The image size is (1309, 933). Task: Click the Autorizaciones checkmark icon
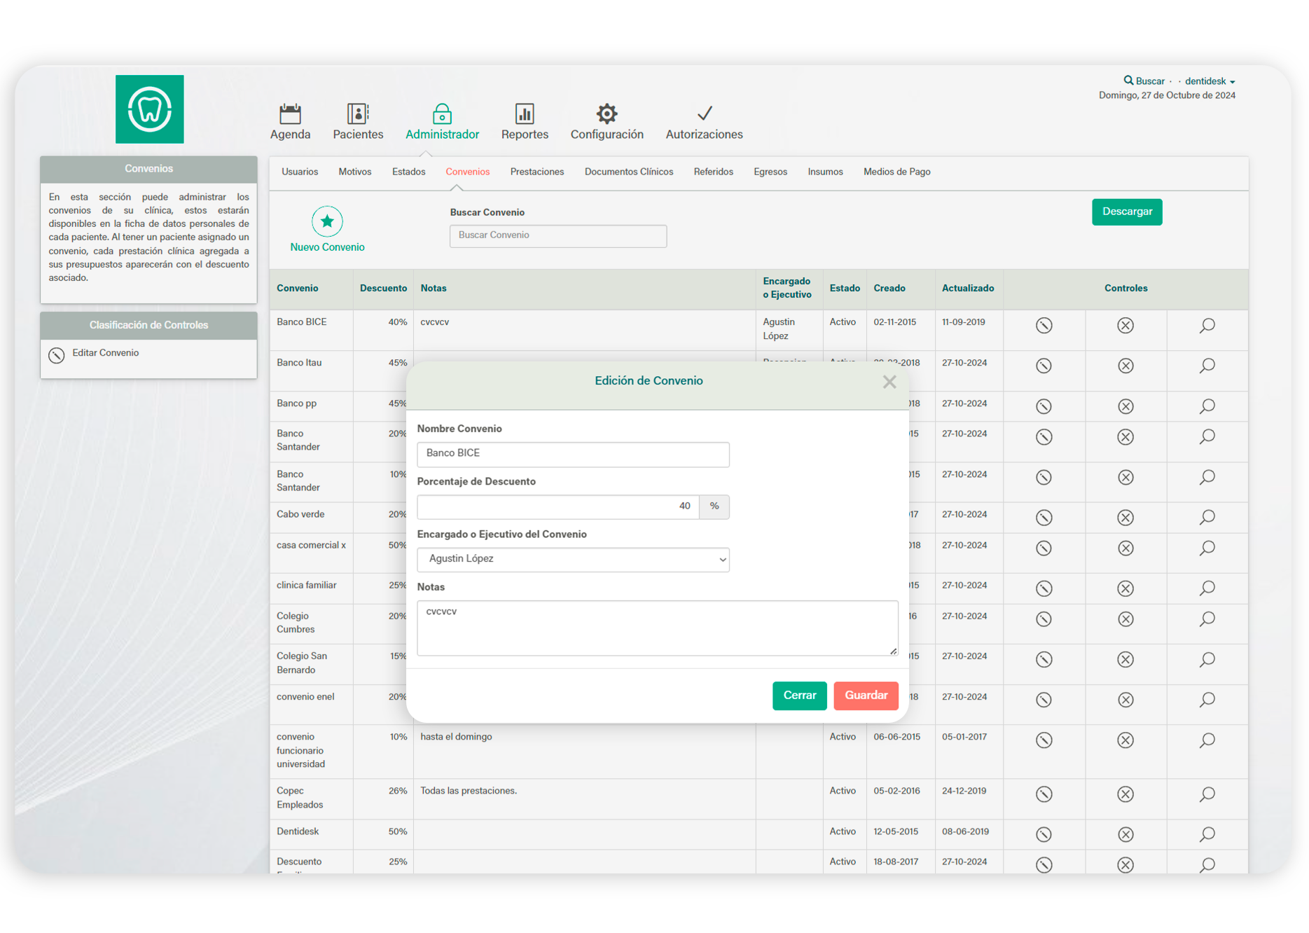coord(704,113)
